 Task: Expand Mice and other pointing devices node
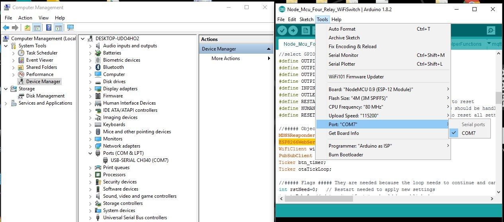coord(90,132)
